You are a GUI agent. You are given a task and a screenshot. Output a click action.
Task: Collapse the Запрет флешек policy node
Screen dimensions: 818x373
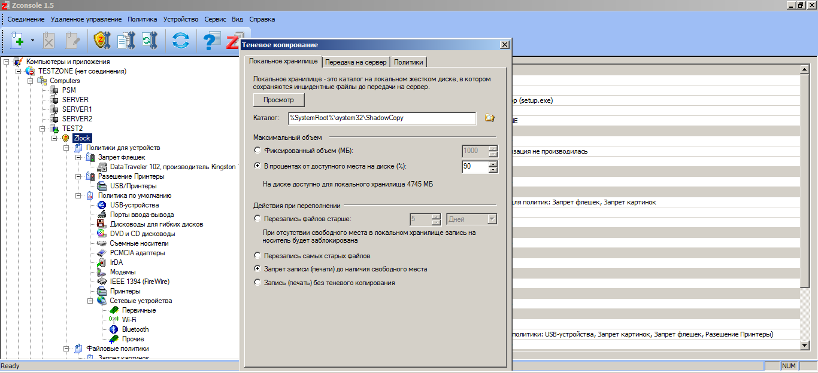pyautogui.click(x=78, y=157)
